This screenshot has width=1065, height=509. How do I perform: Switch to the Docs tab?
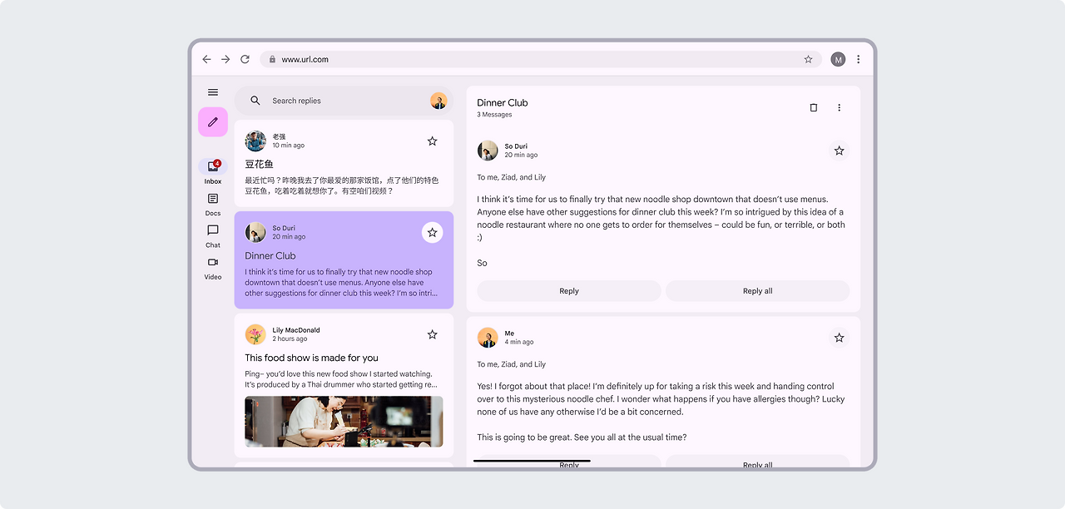pos(213,204)
